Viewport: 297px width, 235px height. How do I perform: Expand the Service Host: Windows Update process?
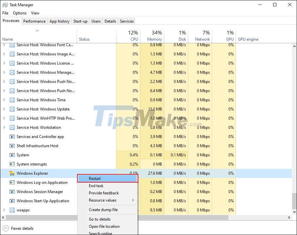tap(4, 109)
